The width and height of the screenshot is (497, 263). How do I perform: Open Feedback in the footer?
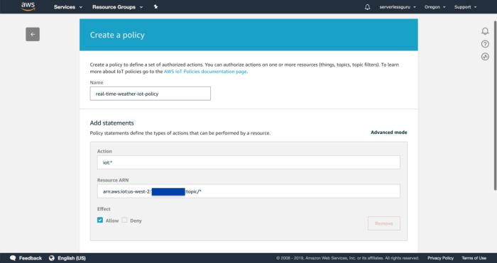coord(31,258)
